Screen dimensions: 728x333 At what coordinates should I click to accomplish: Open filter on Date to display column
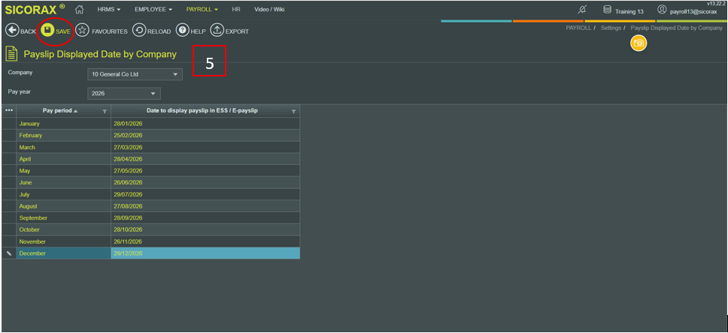[x=293, y=111]
